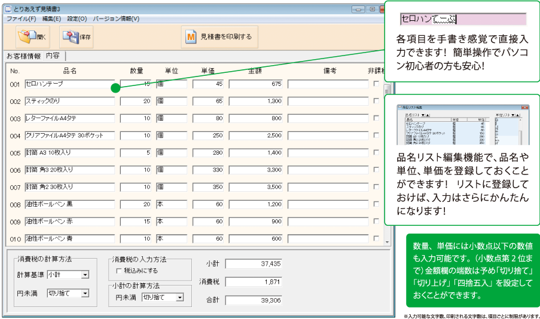540x319 pixels.
Task: Open the 編集(E) menu
Action: (x=51, y=19)
